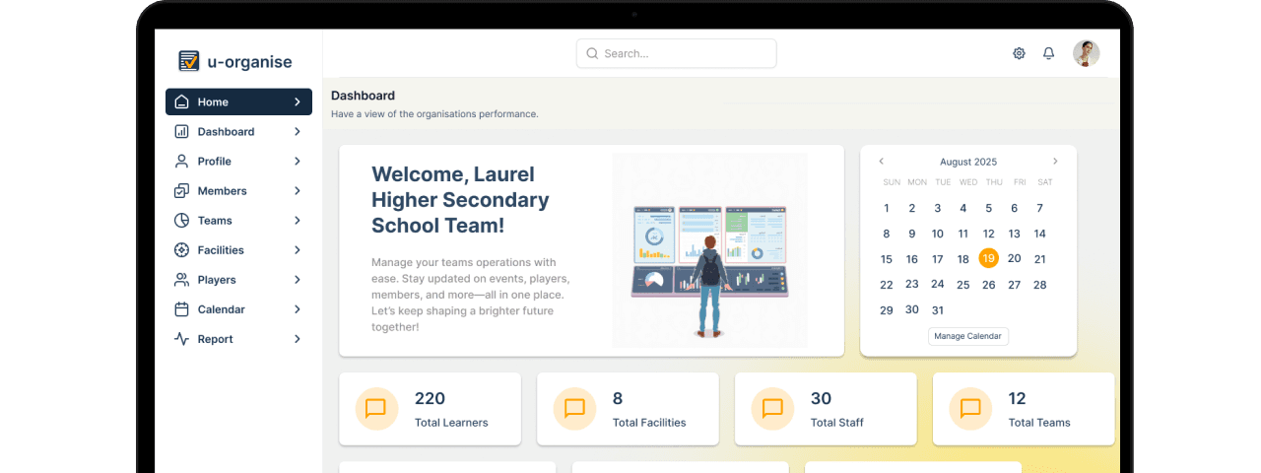Image resolution: width=1261 pixels, height=473 pixels.
Task: Focus the Search input field
Action: [676, 53]
